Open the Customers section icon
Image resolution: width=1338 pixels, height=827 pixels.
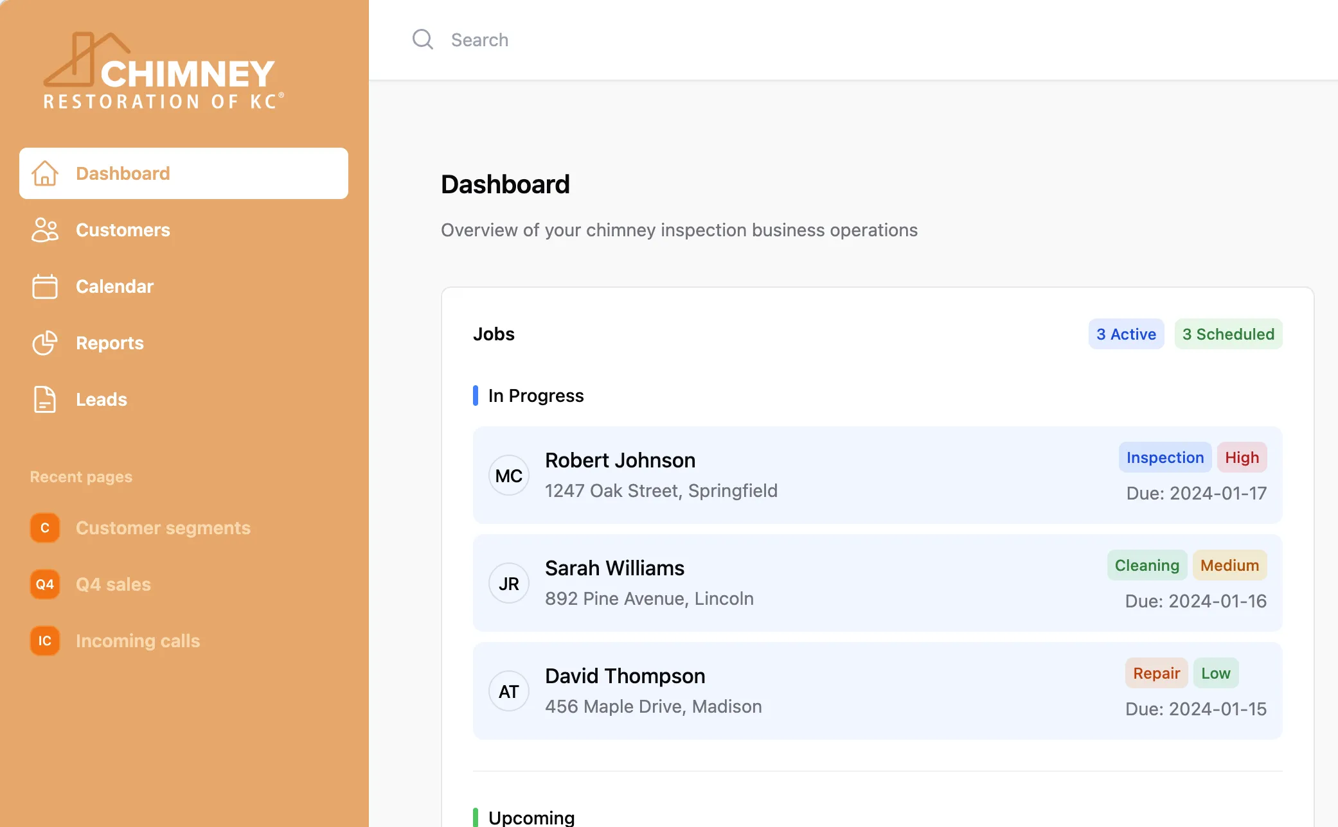coord(44,230)
